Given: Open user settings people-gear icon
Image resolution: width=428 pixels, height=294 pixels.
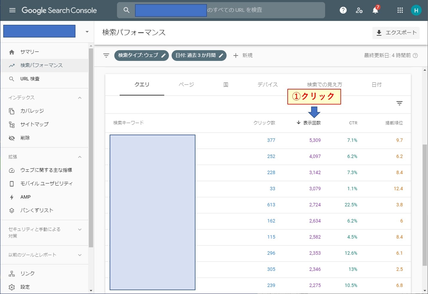Looking at the screenshot, I should tap(359, 10).
